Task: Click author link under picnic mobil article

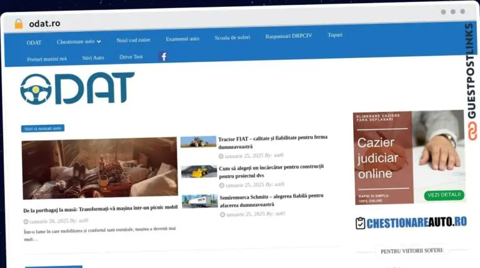Action: pos(83,221)
